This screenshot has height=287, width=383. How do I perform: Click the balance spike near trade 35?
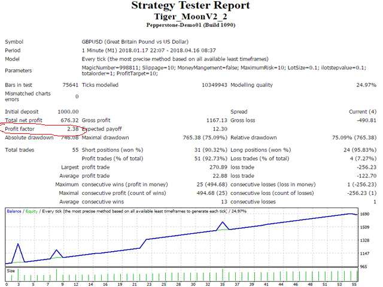[223, 224]
